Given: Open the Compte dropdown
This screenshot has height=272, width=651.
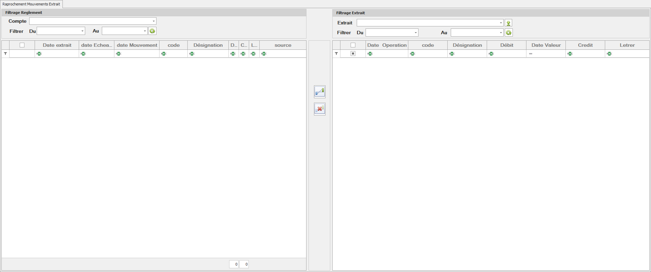Looking at the screenshot, I should pos(153,21).
